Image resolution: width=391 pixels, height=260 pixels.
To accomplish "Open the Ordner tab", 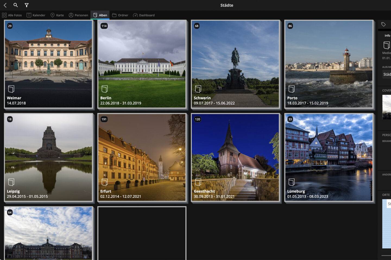I will tap(120, 15).
